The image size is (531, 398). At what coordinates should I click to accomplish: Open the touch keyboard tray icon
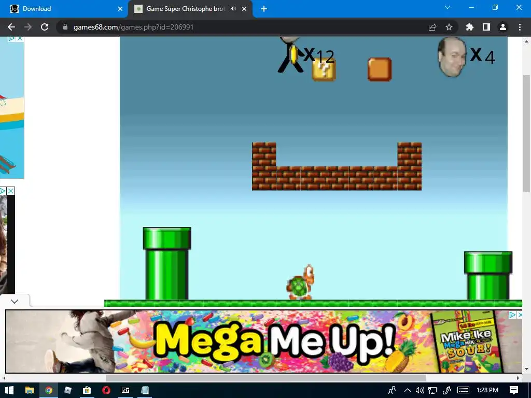[x=463, y=390]
